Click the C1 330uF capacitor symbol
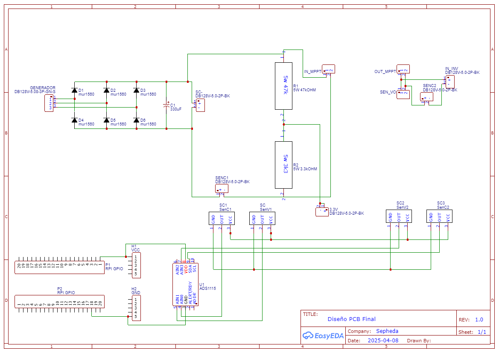Image resolution: width=499 pixels, height=353 pixels. click(x=166, y=105)
